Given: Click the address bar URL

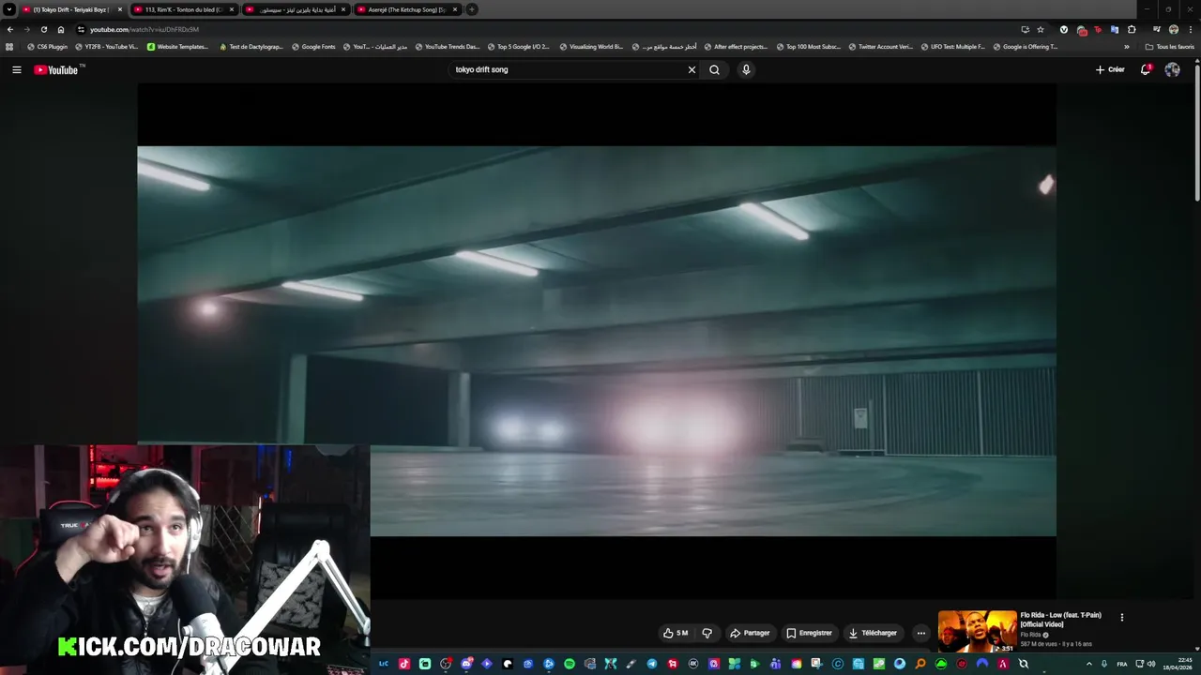Looking at the screenshot, I should pos(144,29).
